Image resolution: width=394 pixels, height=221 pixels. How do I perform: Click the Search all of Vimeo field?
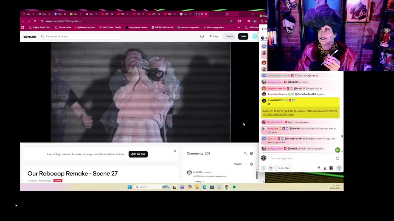(x=80, y=36)
